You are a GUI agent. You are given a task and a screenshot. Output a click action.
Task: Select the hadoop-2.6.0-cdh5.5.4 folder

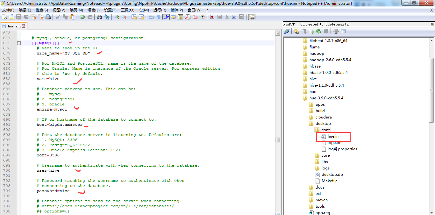(x=330, y=60)
